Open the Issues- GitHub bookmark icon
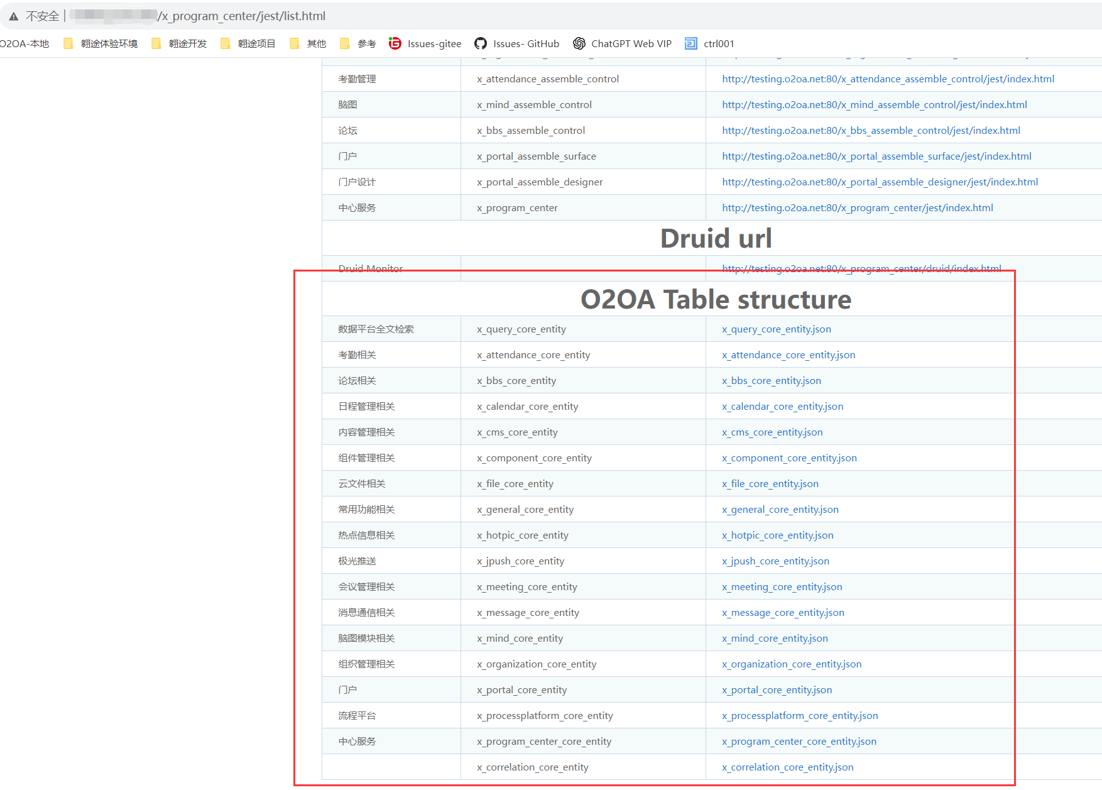Viewport: 1102px width, 790px height. pos(481,43)
